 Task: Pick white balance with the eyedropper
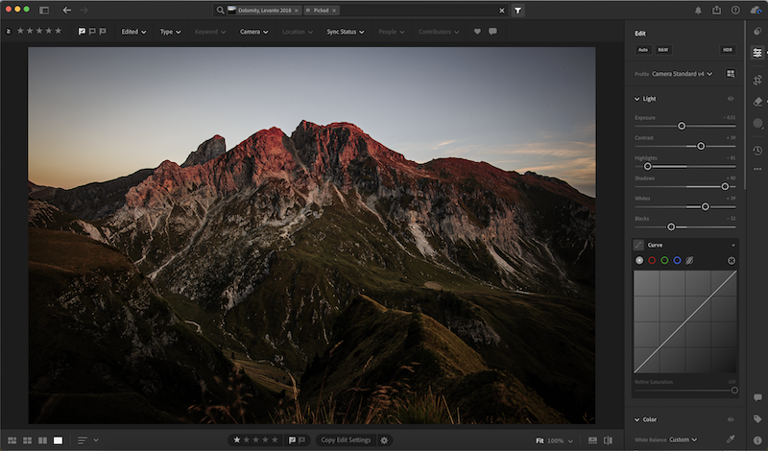point(731,439)
